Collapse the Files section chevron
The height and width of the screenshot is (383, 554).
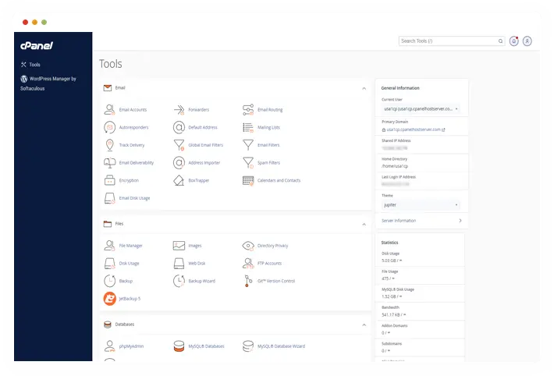tap(364, 225)
